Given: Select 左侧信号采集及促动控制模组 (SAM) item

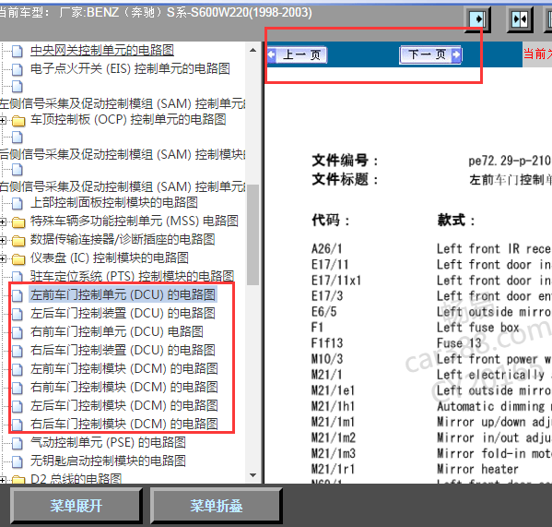Looking at the screenshot, I should [x=123, y=103].
